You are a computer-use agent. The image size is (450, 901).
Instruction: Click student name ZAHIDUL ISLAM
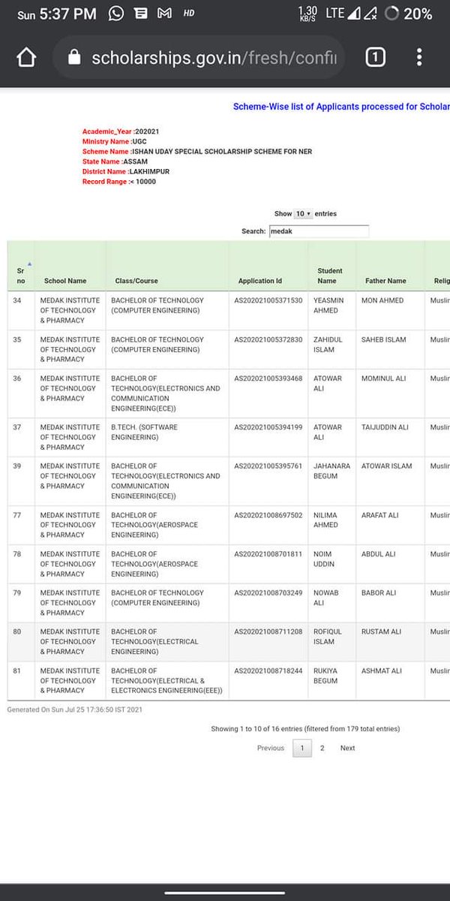click(327, 345)
